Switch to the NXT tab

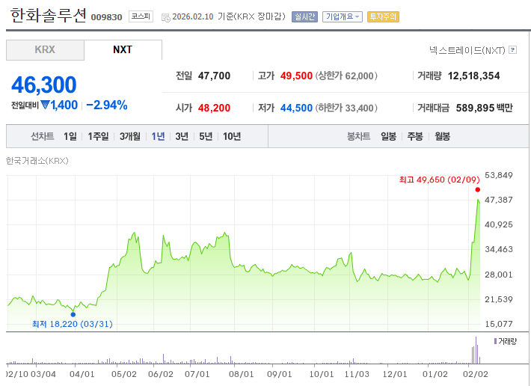[123, 50]
